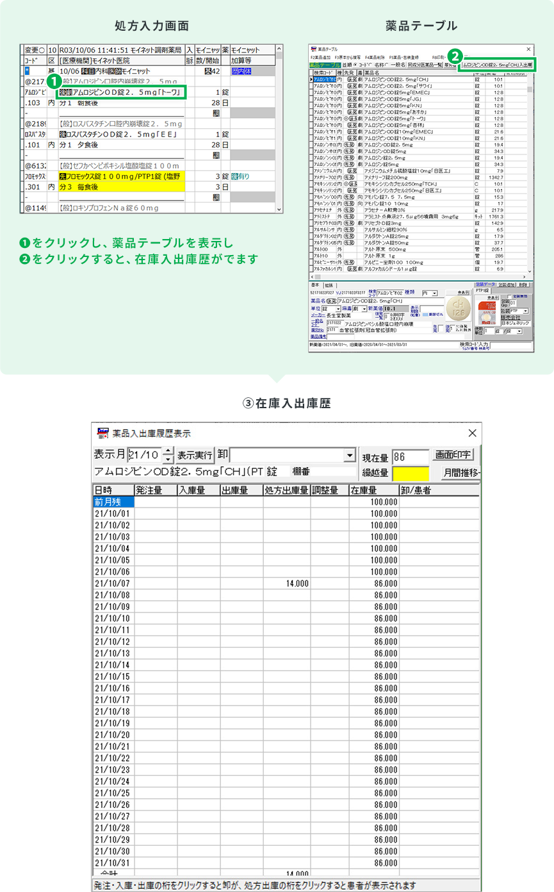Click the ロスバスタチンOD錠2.5mg「EE」line
The height and width of the screenshot is (892, 554).
(122, 134)
